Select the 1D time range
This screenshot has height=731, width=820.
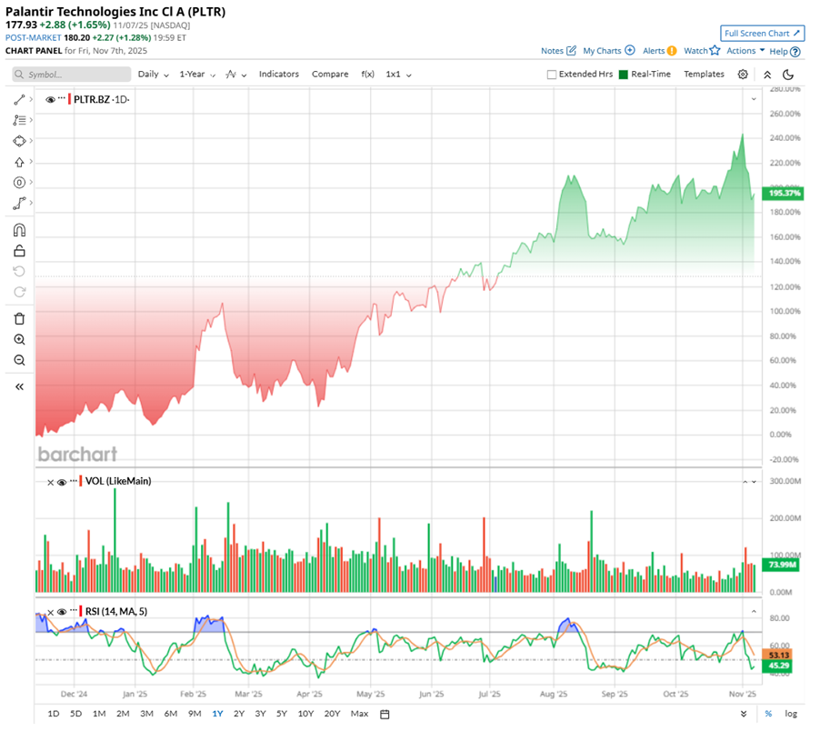click(54, 714)
